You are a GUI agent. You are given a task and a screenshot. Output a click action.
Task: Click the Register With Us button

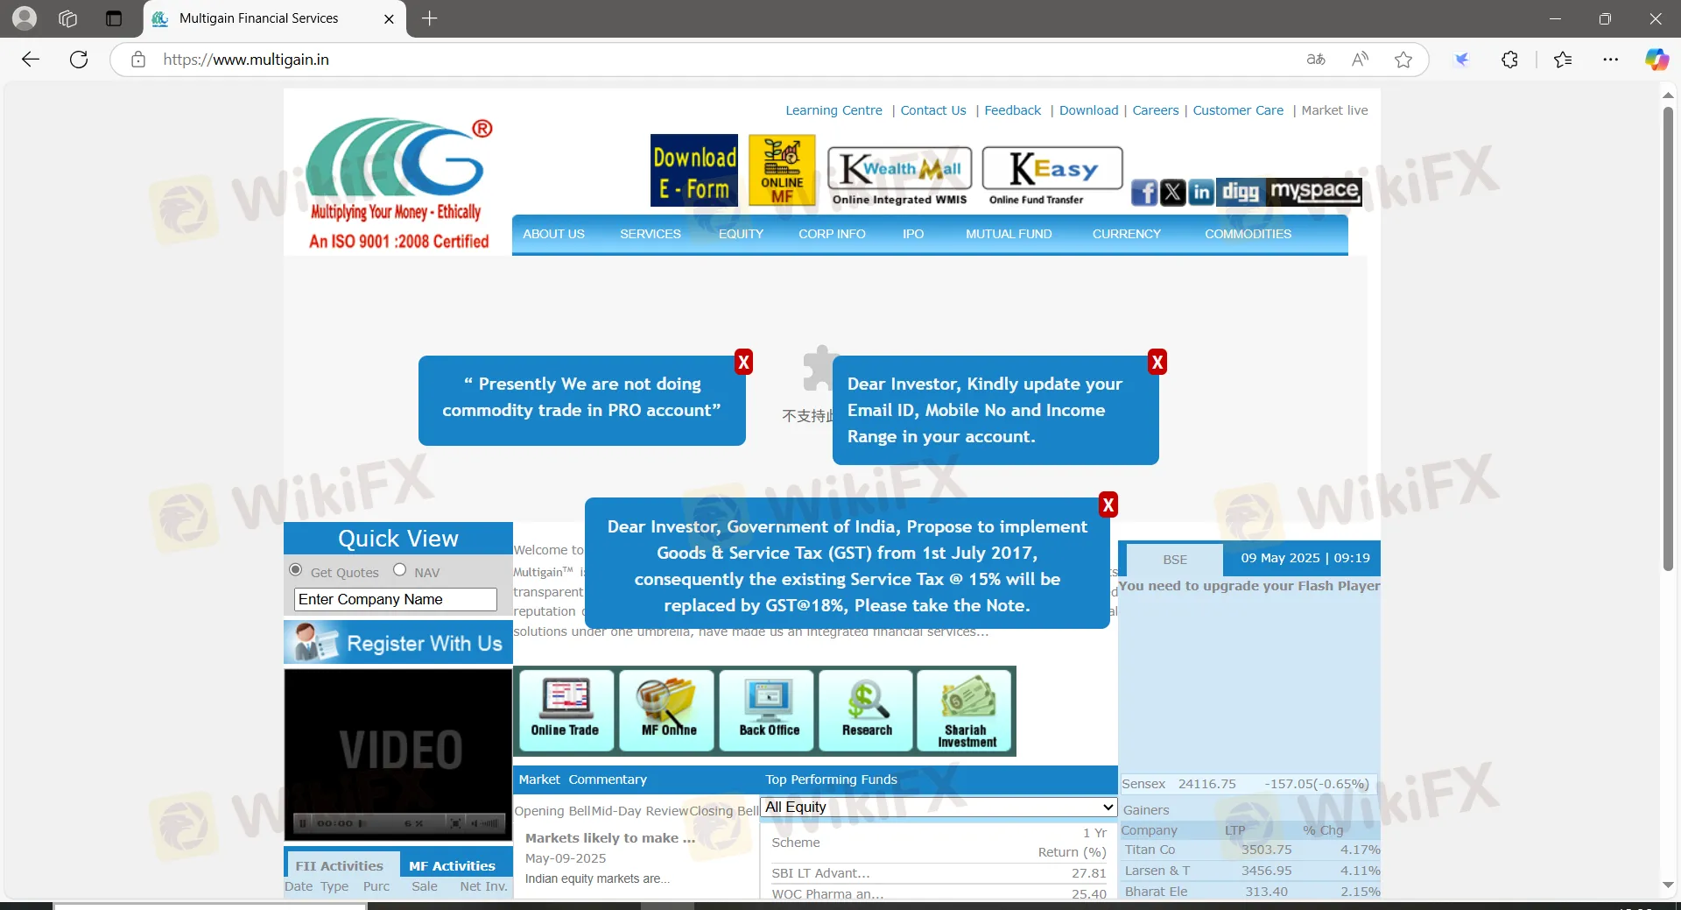[398, 643]
